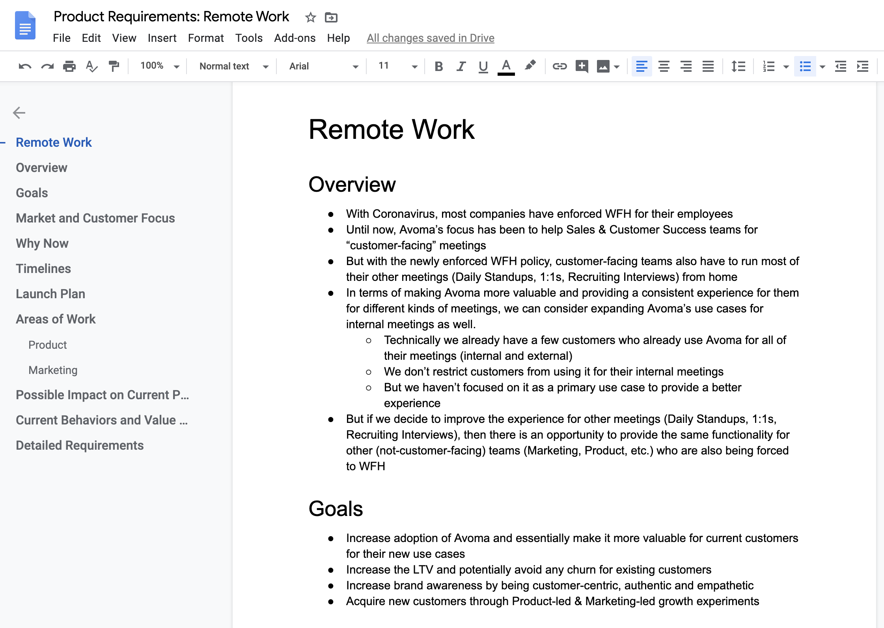Toggle italic formatting

click(461, 66)
